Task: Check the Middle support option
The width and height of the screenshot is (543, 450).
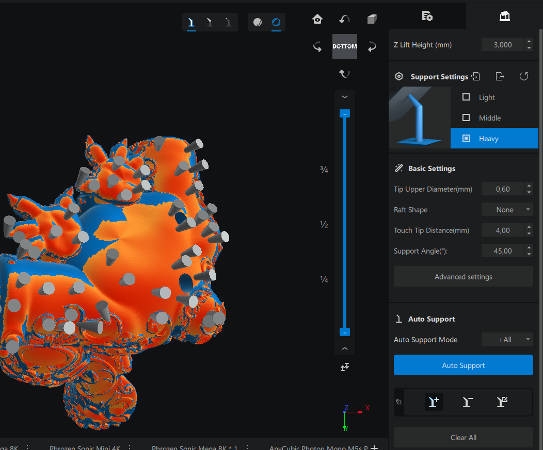Action: click(466, 118)
